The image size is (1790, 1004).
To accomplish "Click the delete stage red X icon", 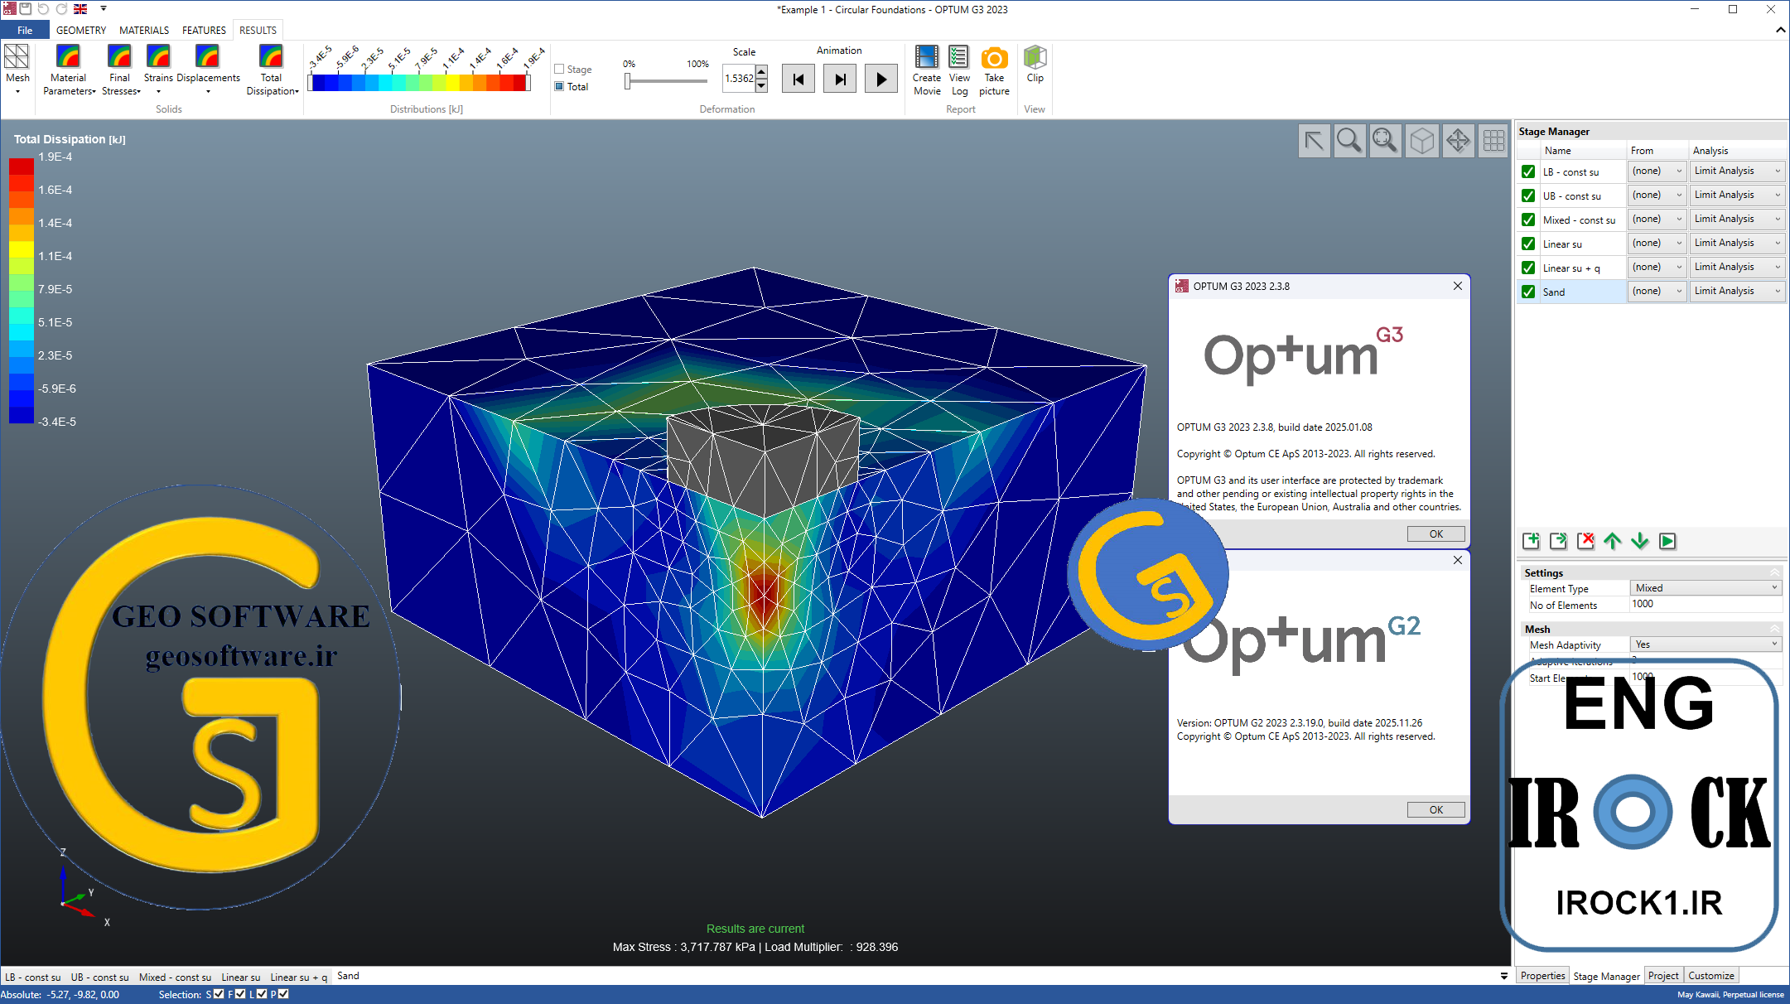I will tap(1585, 541).
